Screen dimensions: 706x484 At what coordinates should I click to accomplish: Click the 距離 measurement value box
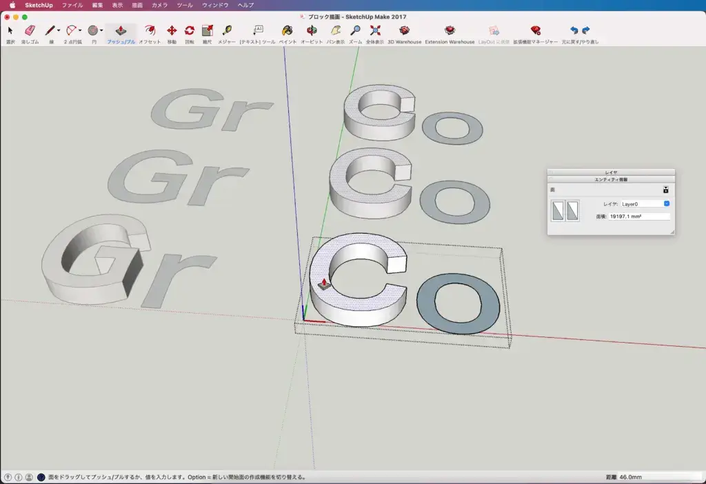pos(660,477)
